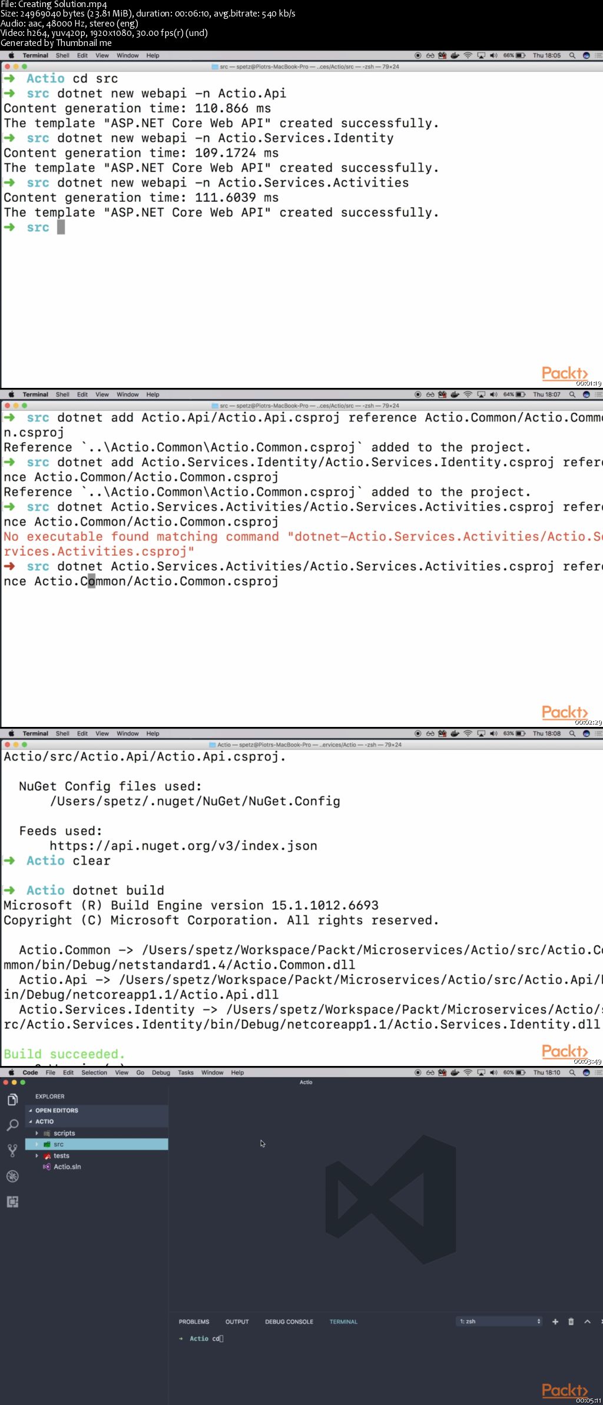Open the Selection menu in VS Code
Viewport: 603px width, 1405px height.
pos(94,1072)
